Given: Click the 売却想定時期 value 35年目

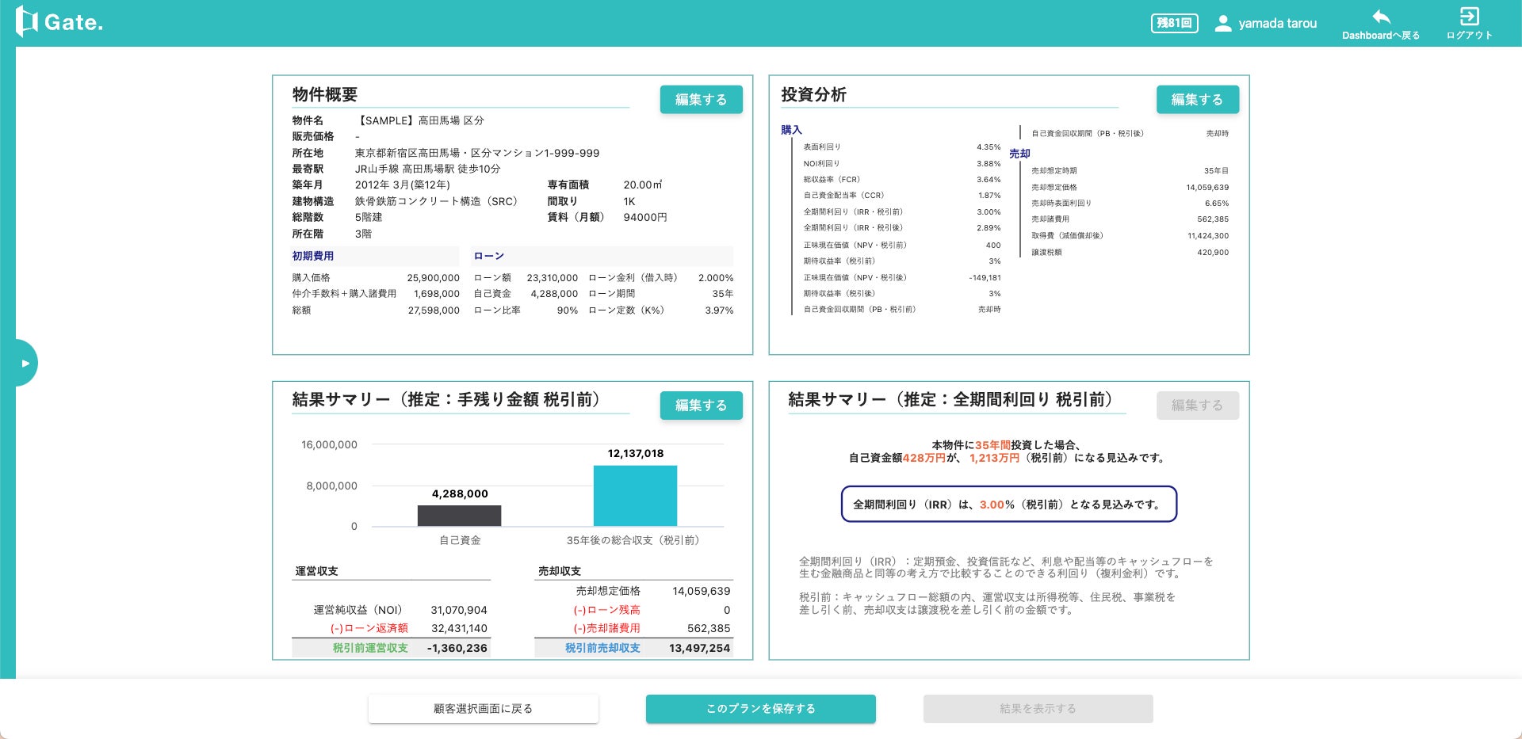Looking at the screenshot, I should 1216,171.
